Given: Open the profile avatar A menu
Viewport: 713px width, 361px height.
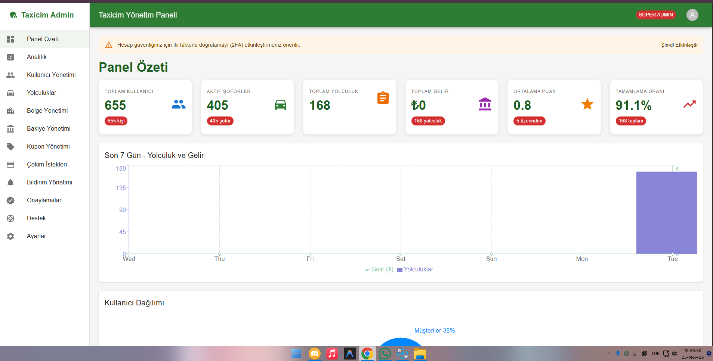Looking at the screenshot, I should click(x=692, y=15).
